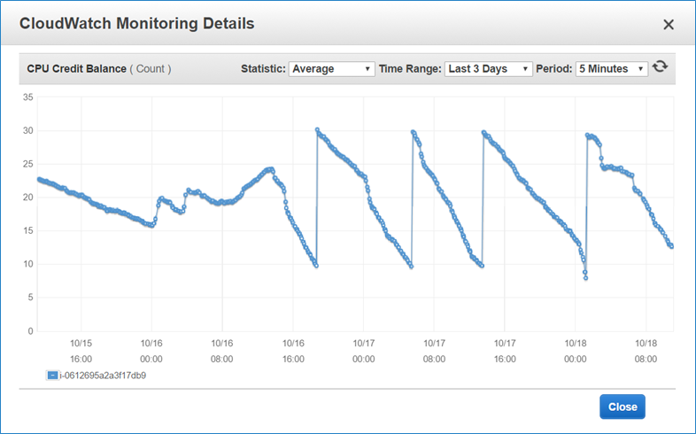Click the 10/17 00:00 x-axis label
696x434 pixels.
pos(364,351)
